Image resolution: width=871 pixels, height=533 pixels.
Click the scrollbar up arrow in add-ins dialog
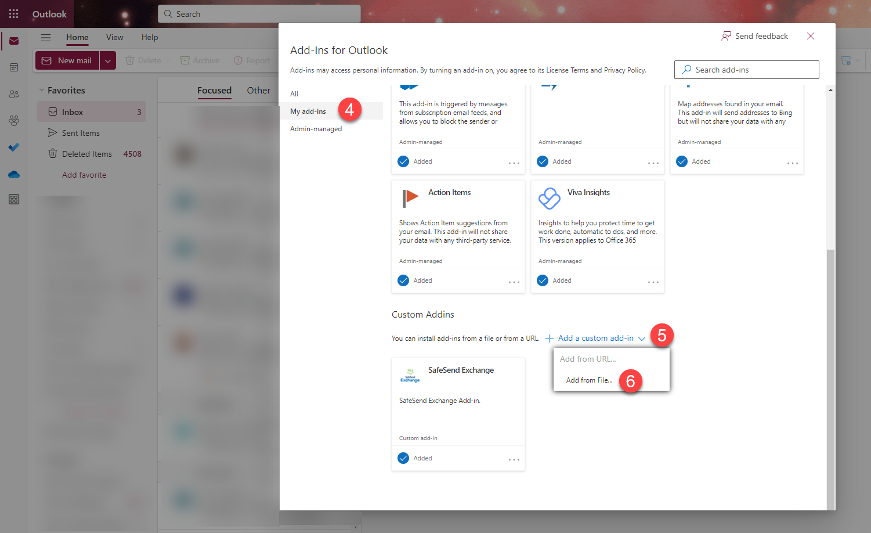(x=831, y=90)
